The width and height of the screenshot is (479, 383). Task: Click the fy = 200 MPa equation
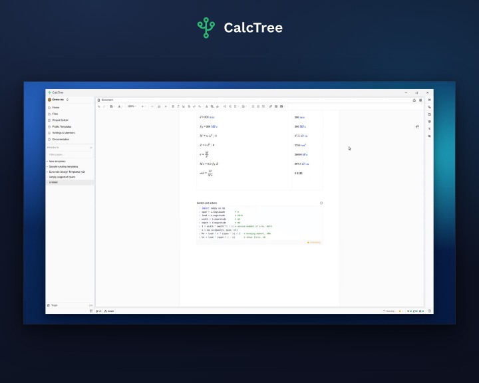[209, 126]
